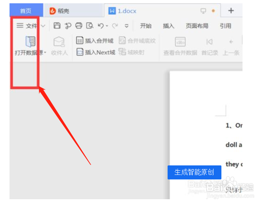Open the customize quick access toolbar dropdown
This screenshot has width=269, height=205.
(x=127, y=26)
